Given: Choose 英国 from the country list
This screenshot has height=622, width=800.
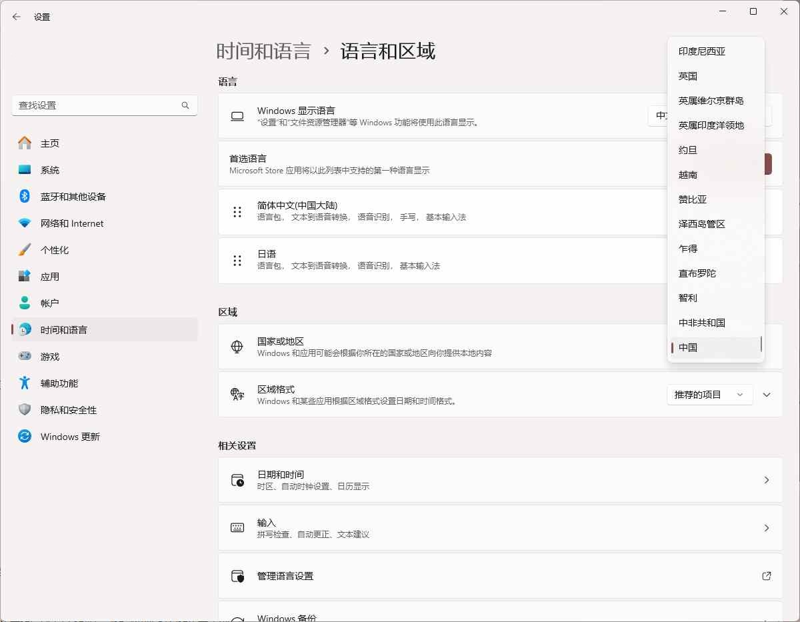Looking at the screenshot, I should tap(715, 76).
